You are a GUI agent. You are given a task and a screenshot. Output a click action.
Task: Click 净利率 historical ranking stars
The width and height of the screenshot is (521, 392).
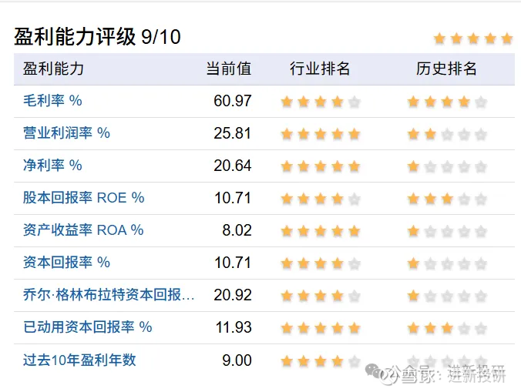[447, 166]
